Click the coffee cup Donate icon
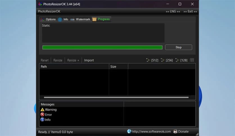235x136 pixels. point(175,131)
